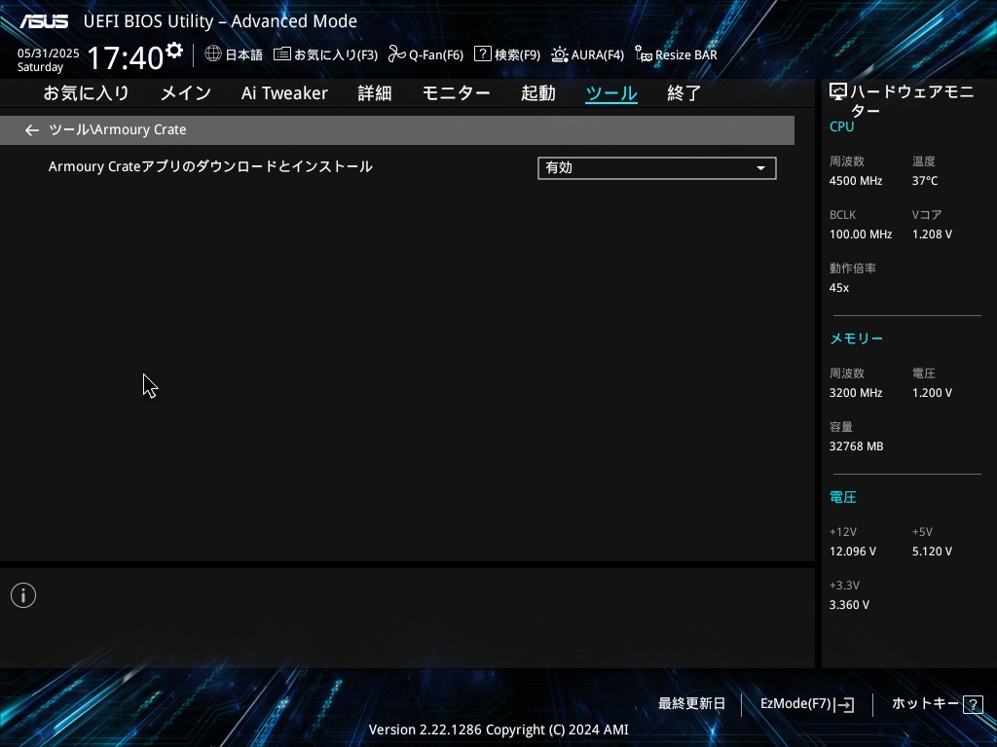Image resolution: width=997 pixels, height=747 pixels.
Task: Click the CPU temperature 37°C value
Action: (925, 180)
